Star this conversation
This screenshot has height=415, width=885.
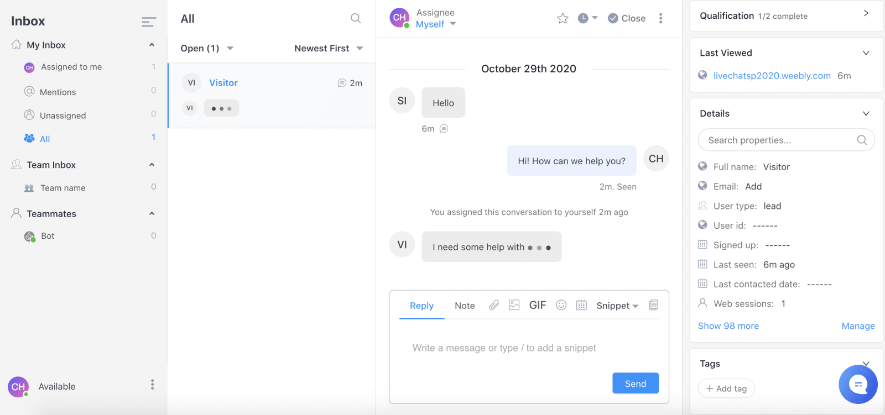563,19
